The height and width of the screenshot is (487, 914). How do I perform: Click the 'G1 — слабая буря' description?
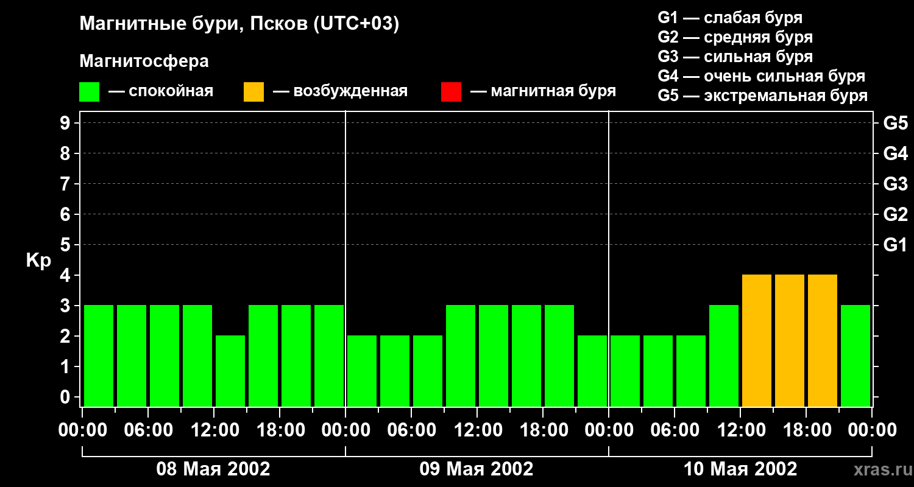730,18
